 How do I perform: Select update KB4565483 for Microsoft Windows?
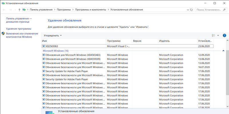click(127, 55)
